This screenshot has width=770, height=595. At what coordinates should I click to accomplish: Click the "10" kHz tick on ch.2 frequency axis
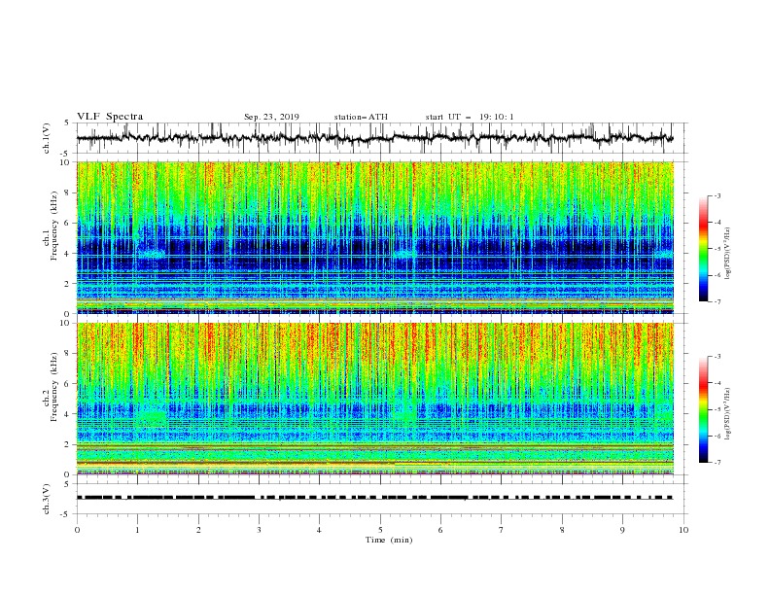tap(66, 323)
